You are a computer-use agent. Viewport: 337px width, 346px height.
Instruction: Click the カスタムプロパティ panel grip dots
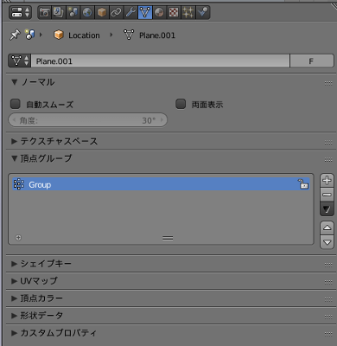[328, 334]
